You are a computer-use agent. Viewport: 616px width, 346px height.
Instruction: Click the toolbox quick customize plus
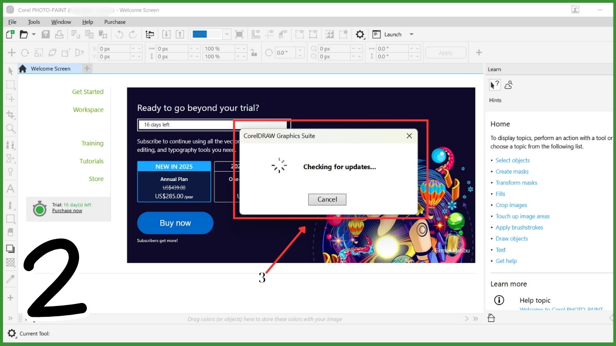(x=10, y=298)
